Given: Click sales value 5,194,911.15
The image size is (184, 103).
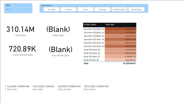Looking at the screenshot, I should (x=130, y=57).
